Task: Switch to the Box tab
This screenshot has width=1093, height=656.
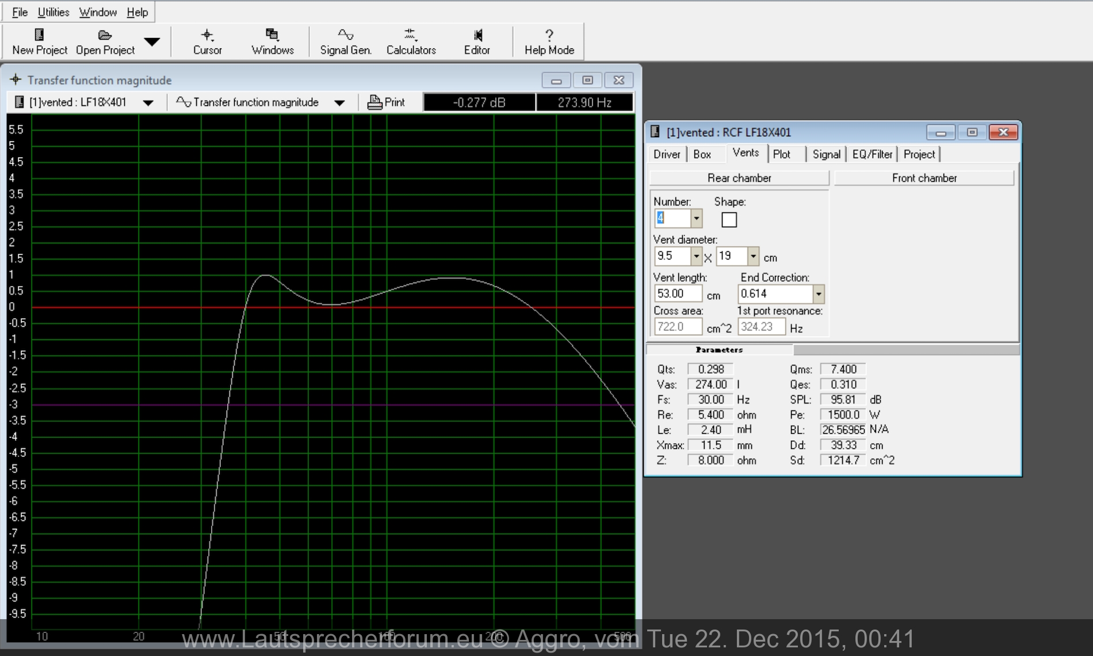Action: (702, 154)
